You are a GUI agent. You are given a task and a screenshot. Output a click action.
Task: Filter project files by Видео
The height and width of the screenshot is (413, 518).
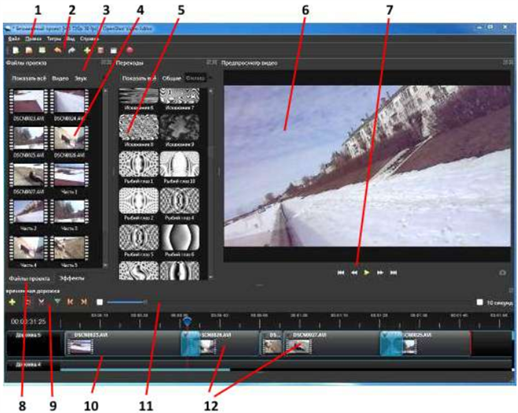coord(60,79)
